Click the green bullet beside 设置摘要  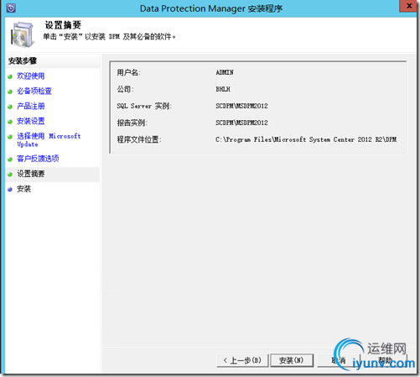point(10,175)
